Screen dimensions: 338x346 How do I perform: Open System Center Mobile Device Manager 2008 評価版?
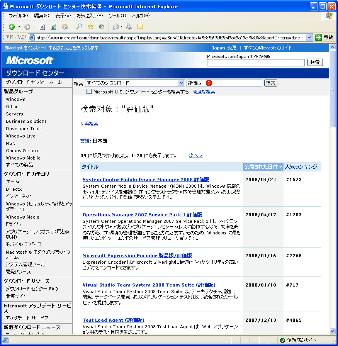click(146, 180)
